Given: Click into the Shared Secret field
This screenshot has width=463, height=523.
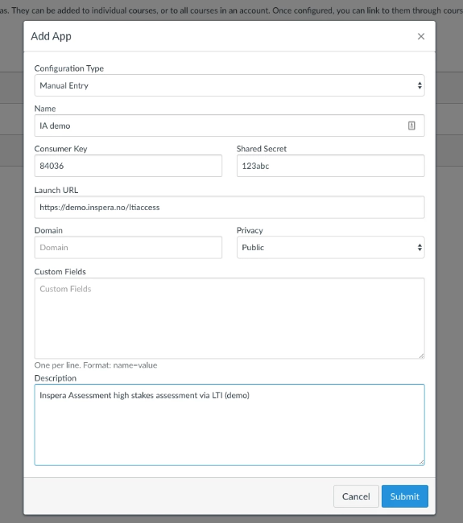Looking at the screenshot, I should click(x=330, y=166).
